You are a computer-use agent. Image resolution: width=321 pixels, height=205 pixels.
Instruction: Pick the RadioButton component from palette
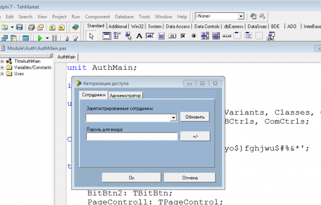tap(194, 36)
